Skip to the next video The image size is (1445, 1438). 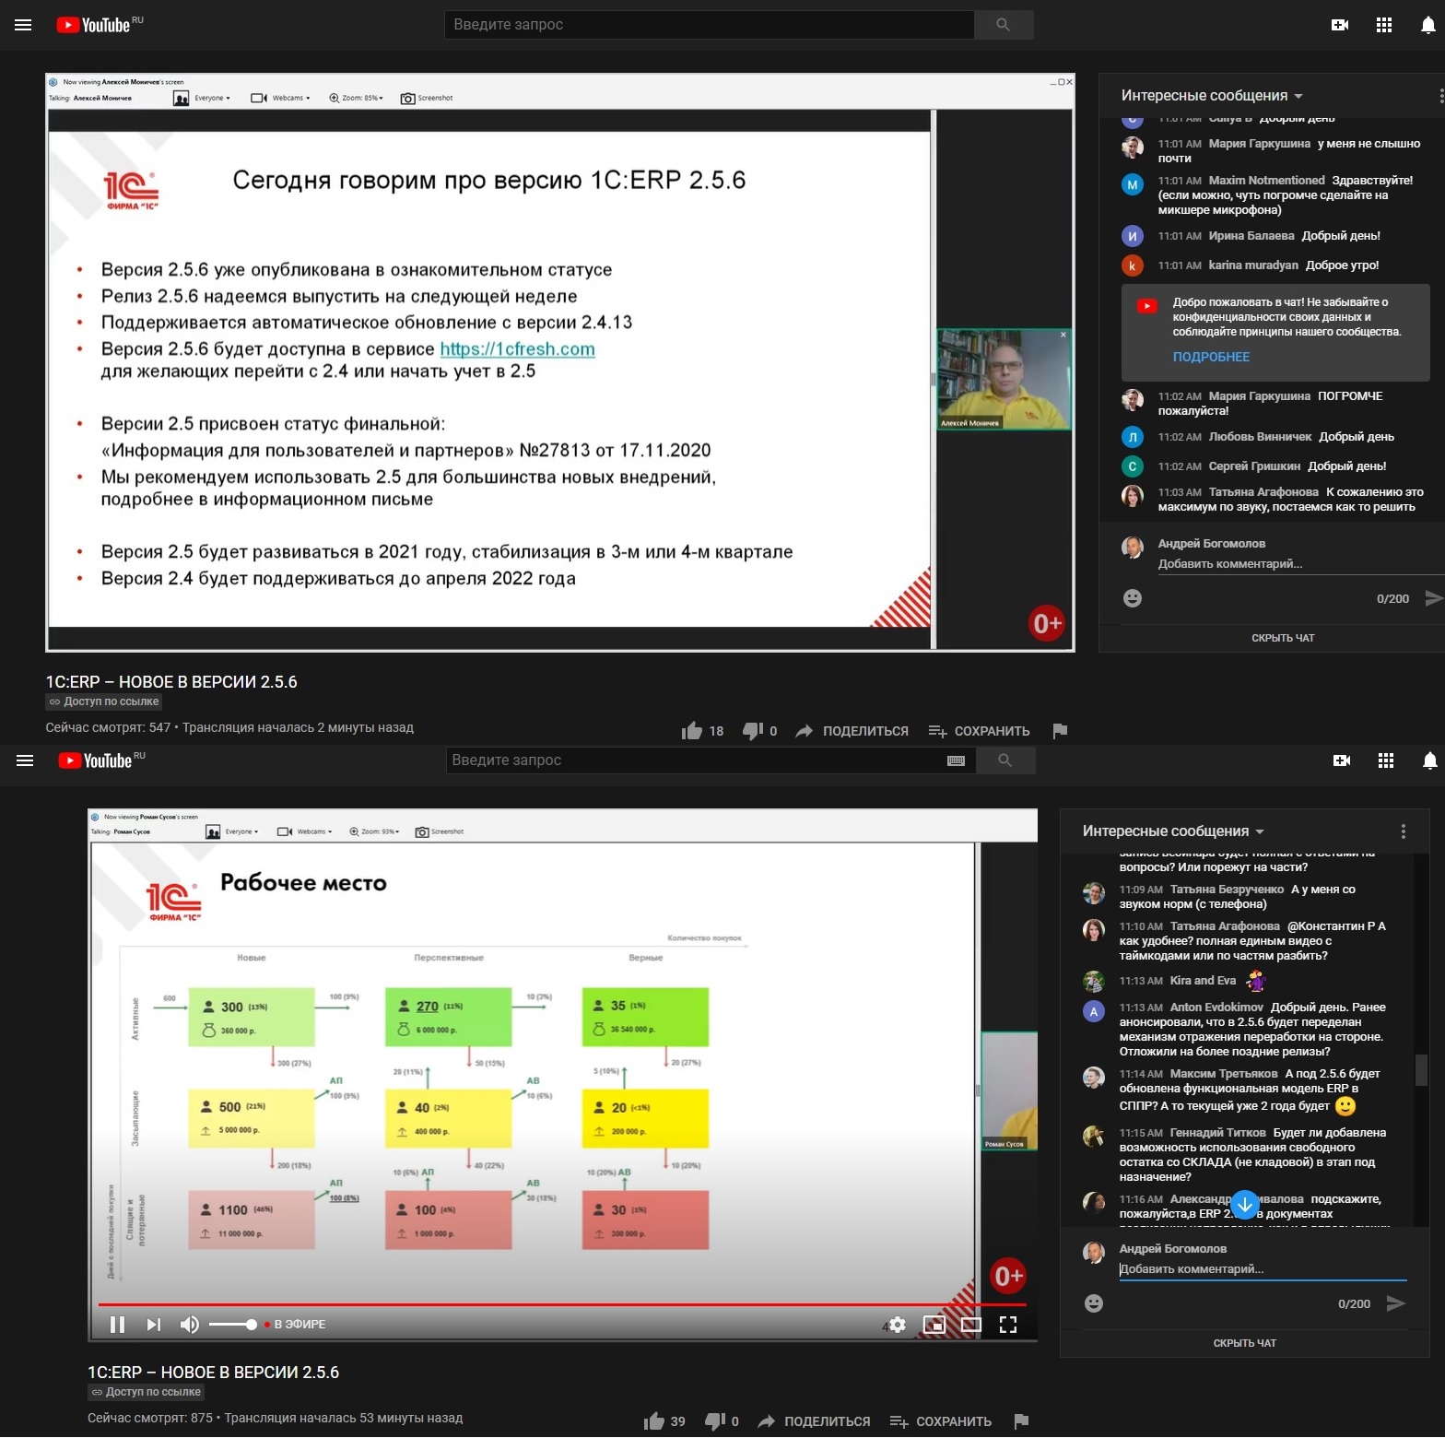[153, 1325]
